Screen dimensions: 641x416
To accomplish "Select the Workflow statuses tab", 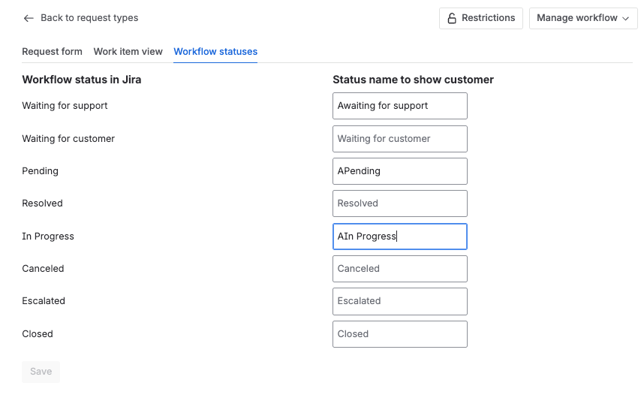I will 215,52.
